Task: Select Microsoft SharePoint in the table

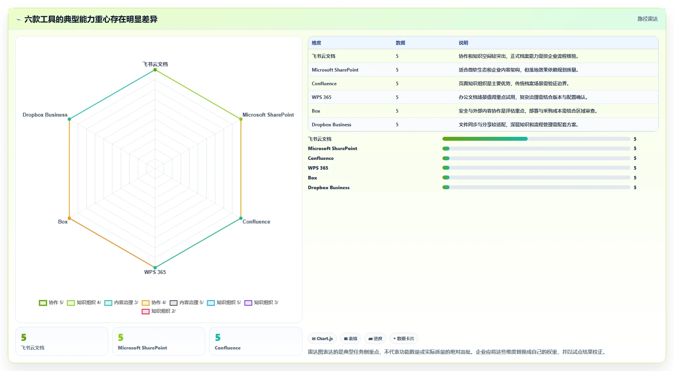Action: (335, 70)
